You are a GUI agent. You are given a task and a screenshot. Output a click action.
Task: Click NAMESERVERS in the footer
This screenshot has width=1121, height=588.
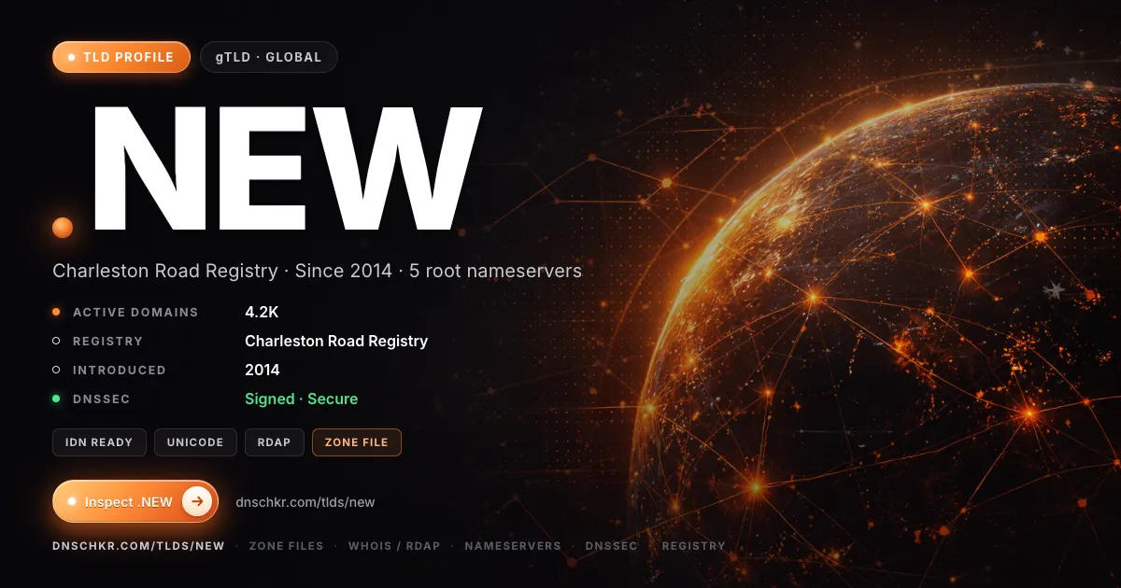pyautogui.click(x=513, y=546)
